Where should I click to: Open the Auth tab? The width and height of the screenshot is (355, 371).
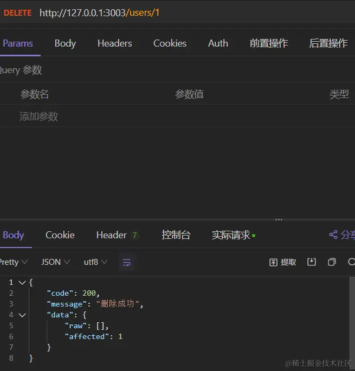(x=218, y=43)
